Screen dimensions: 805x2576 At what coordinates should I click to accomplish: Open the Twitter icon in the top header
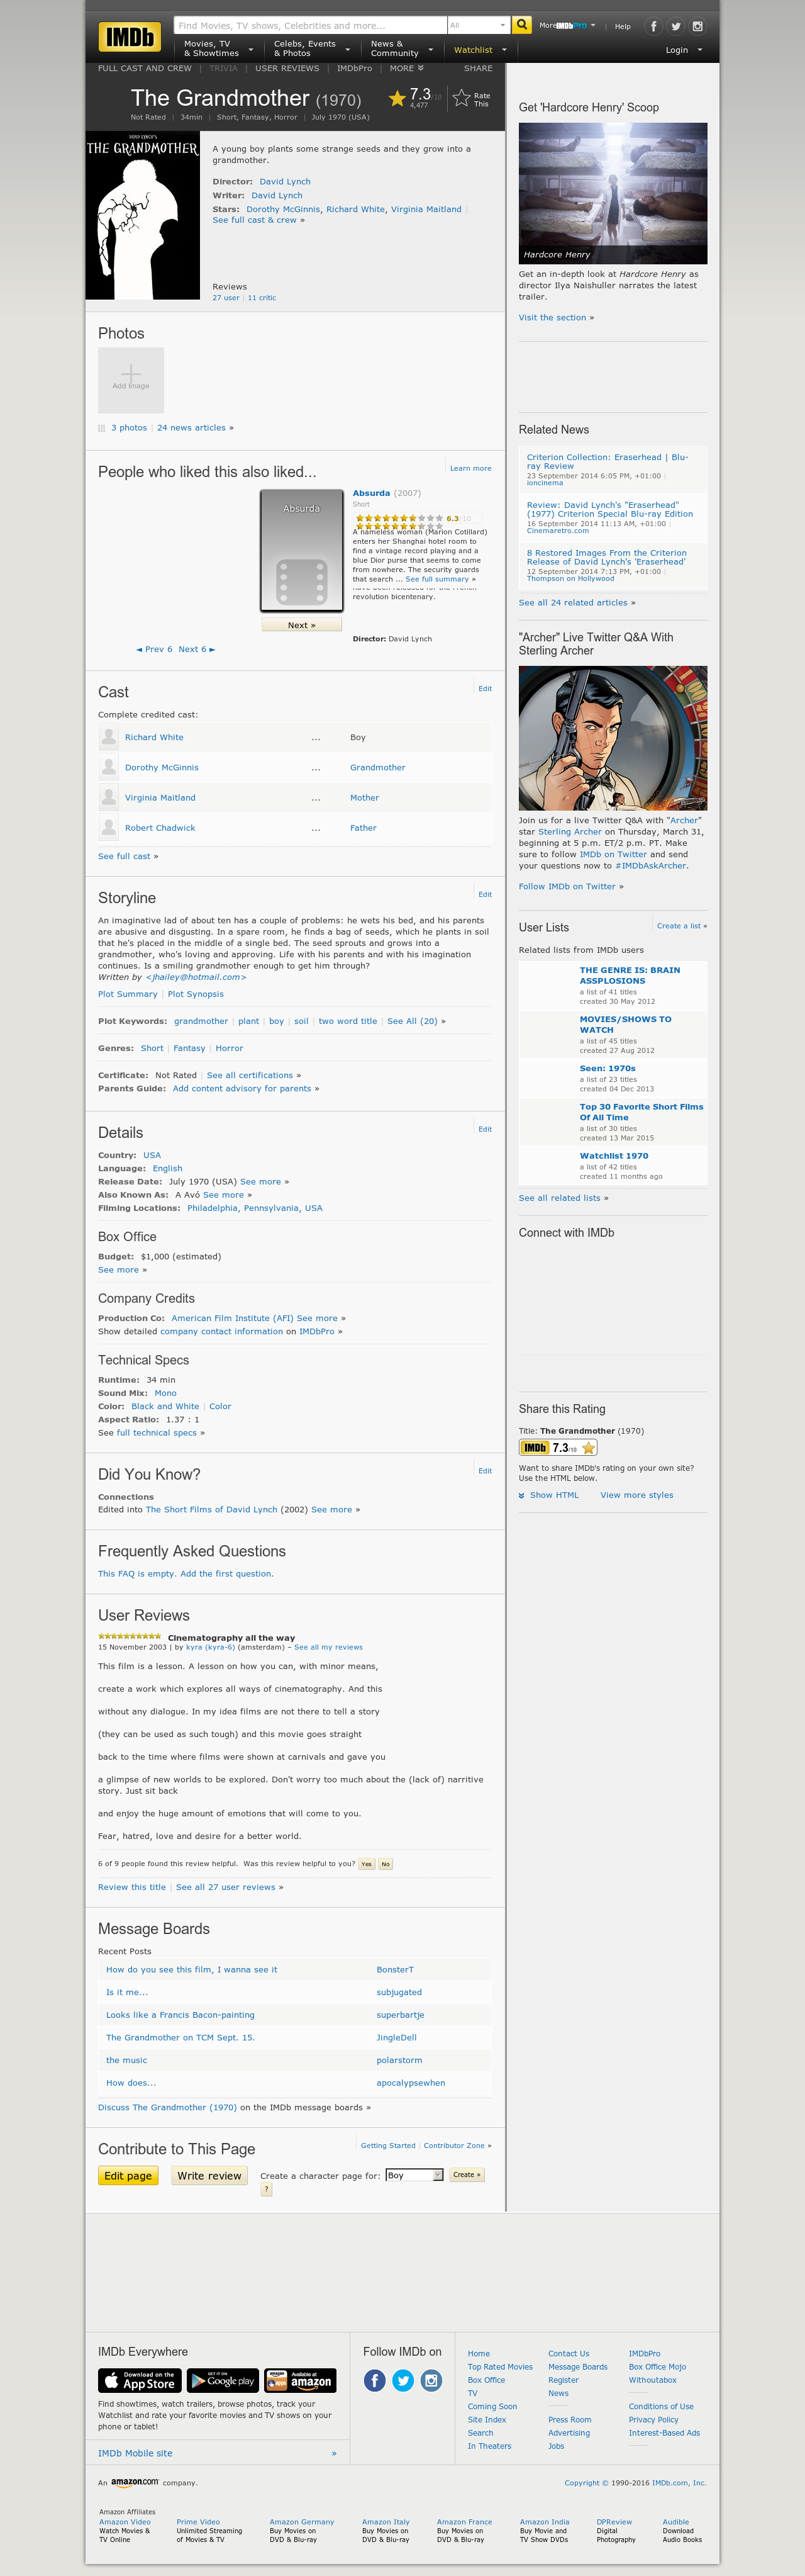click(676, 26)
